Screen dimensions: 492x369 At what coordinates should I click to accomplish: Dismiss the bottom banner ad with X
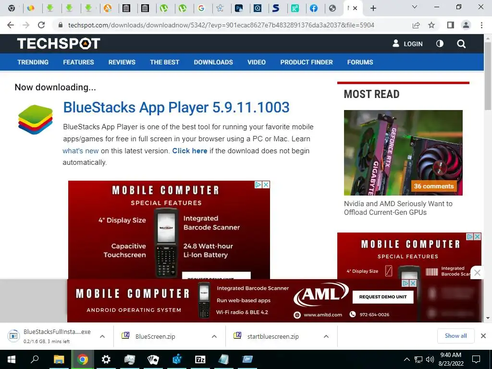pyautogui.click(x=413, y=283)
